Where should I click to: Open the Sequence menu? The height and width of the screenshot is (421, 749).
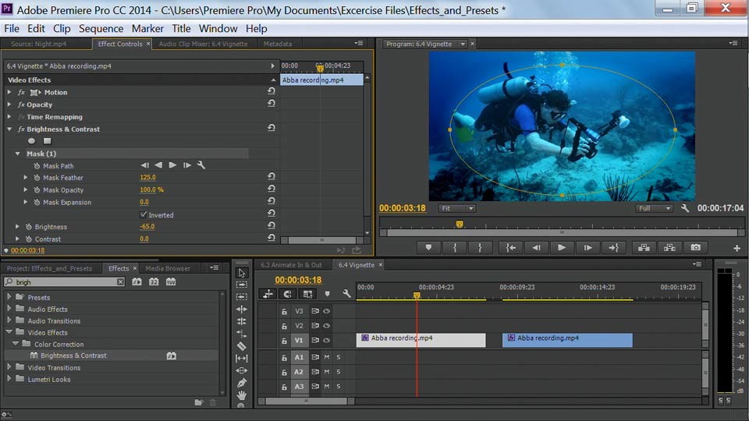tap(101, 29)
